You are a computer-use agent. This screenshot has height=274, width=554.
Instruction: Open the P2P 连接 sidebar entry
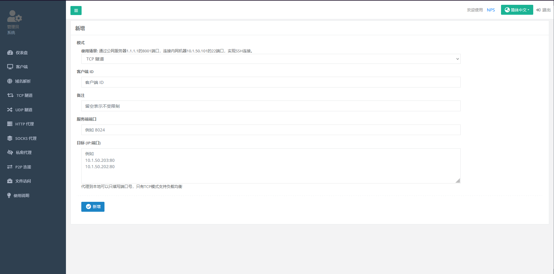pos(33,167)
